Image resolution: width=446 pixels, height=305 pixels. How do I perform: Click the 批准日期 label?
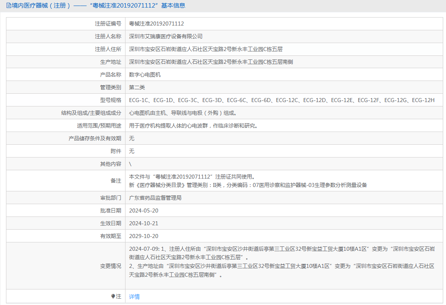click(x=111, y=211)
